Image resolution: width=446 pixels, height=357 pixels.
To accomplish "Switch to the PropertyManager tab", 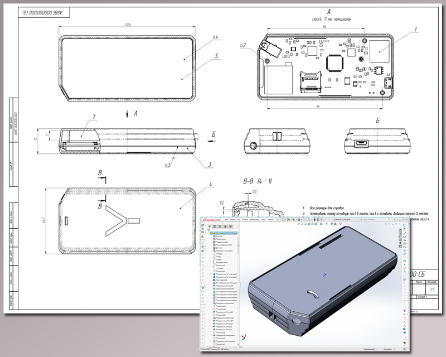I will coord(215,226).
